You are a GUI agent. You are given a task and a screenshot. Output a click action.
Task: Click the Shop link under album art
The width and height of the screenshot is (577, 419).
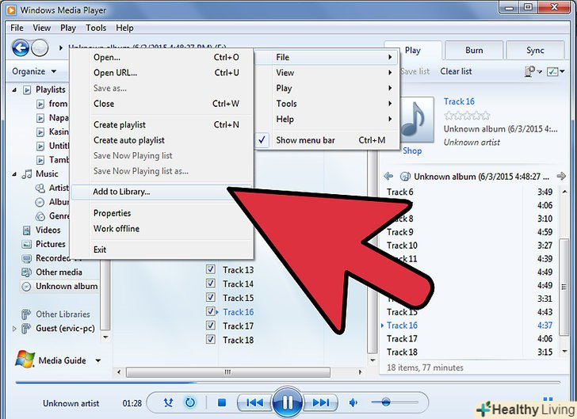click(x=412, y=150)
